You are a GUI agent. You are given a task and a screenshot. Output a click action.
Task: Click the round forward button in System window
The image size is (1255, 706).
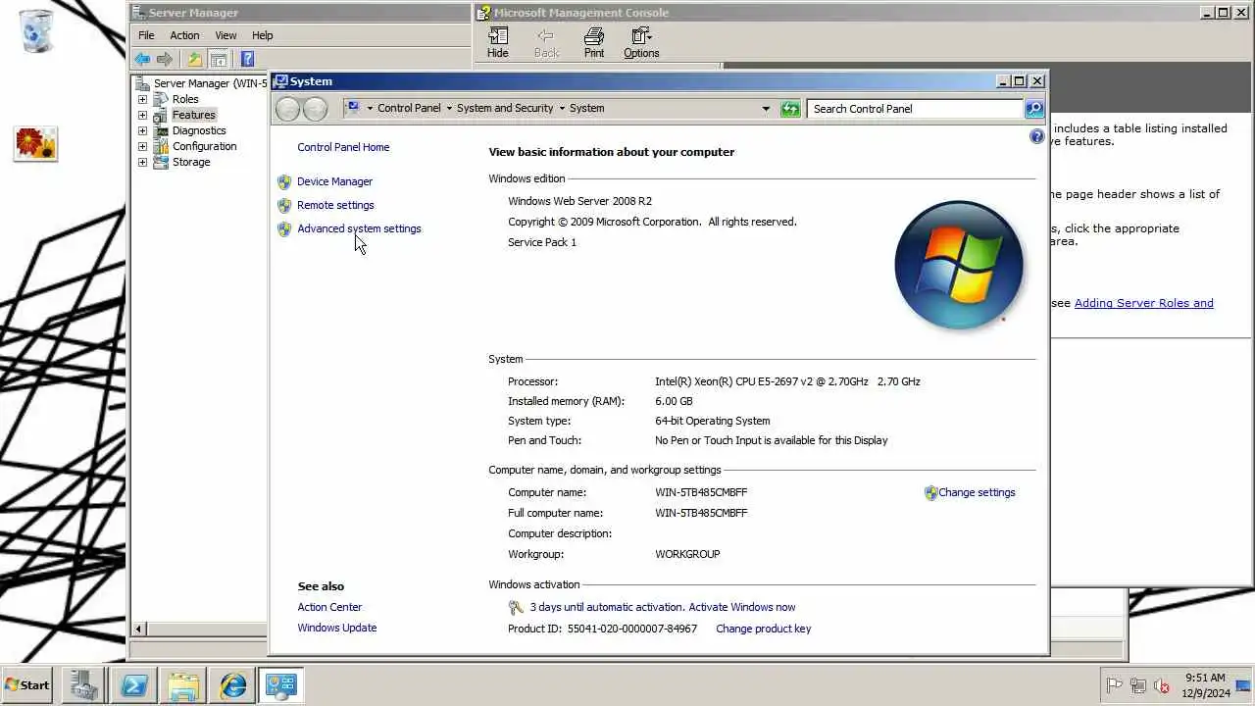[x=315, y=109]
